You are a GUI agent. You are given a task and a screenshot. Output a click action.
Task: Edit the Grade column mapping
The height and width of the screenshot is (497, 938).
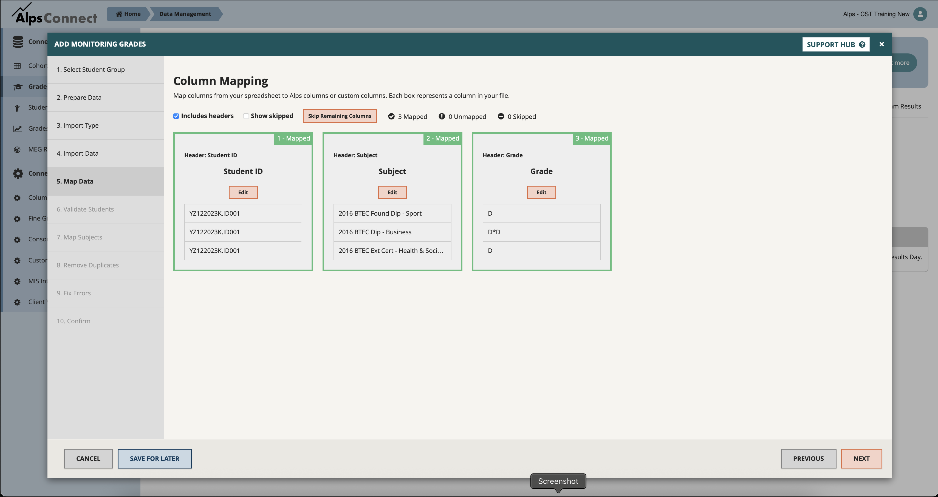coord(541,192)
